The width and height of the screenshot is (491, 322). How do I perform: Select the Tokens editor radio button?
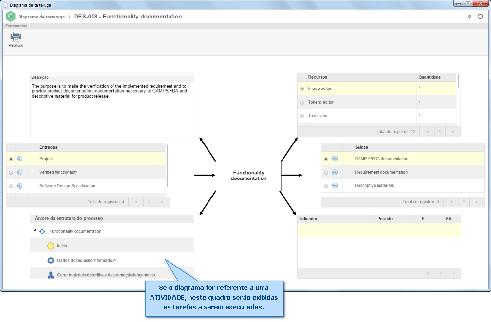click(x=302, y=103)
